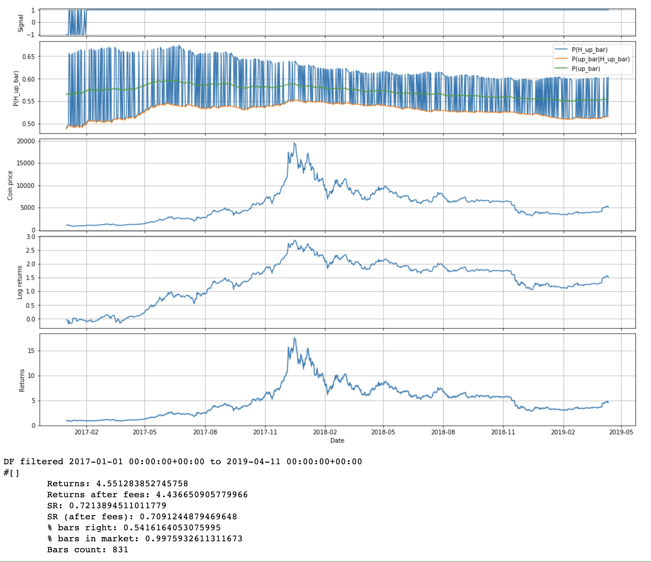This screenshot has width=651, height=562.
Task: Click the SR (after fees) output line
Action: click(142, 516)
